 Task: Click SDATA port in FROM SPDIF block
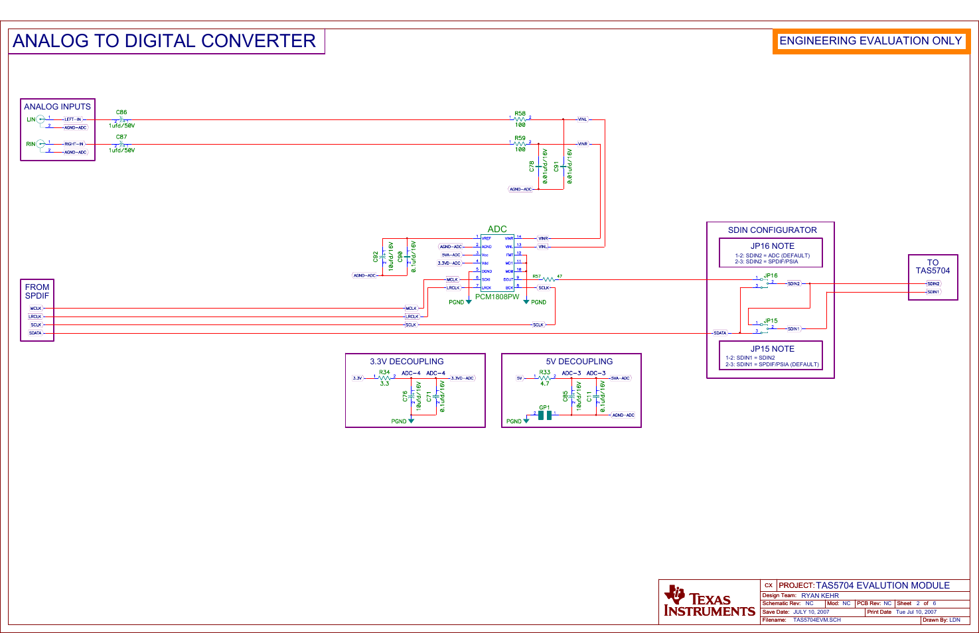click(35, 333)
